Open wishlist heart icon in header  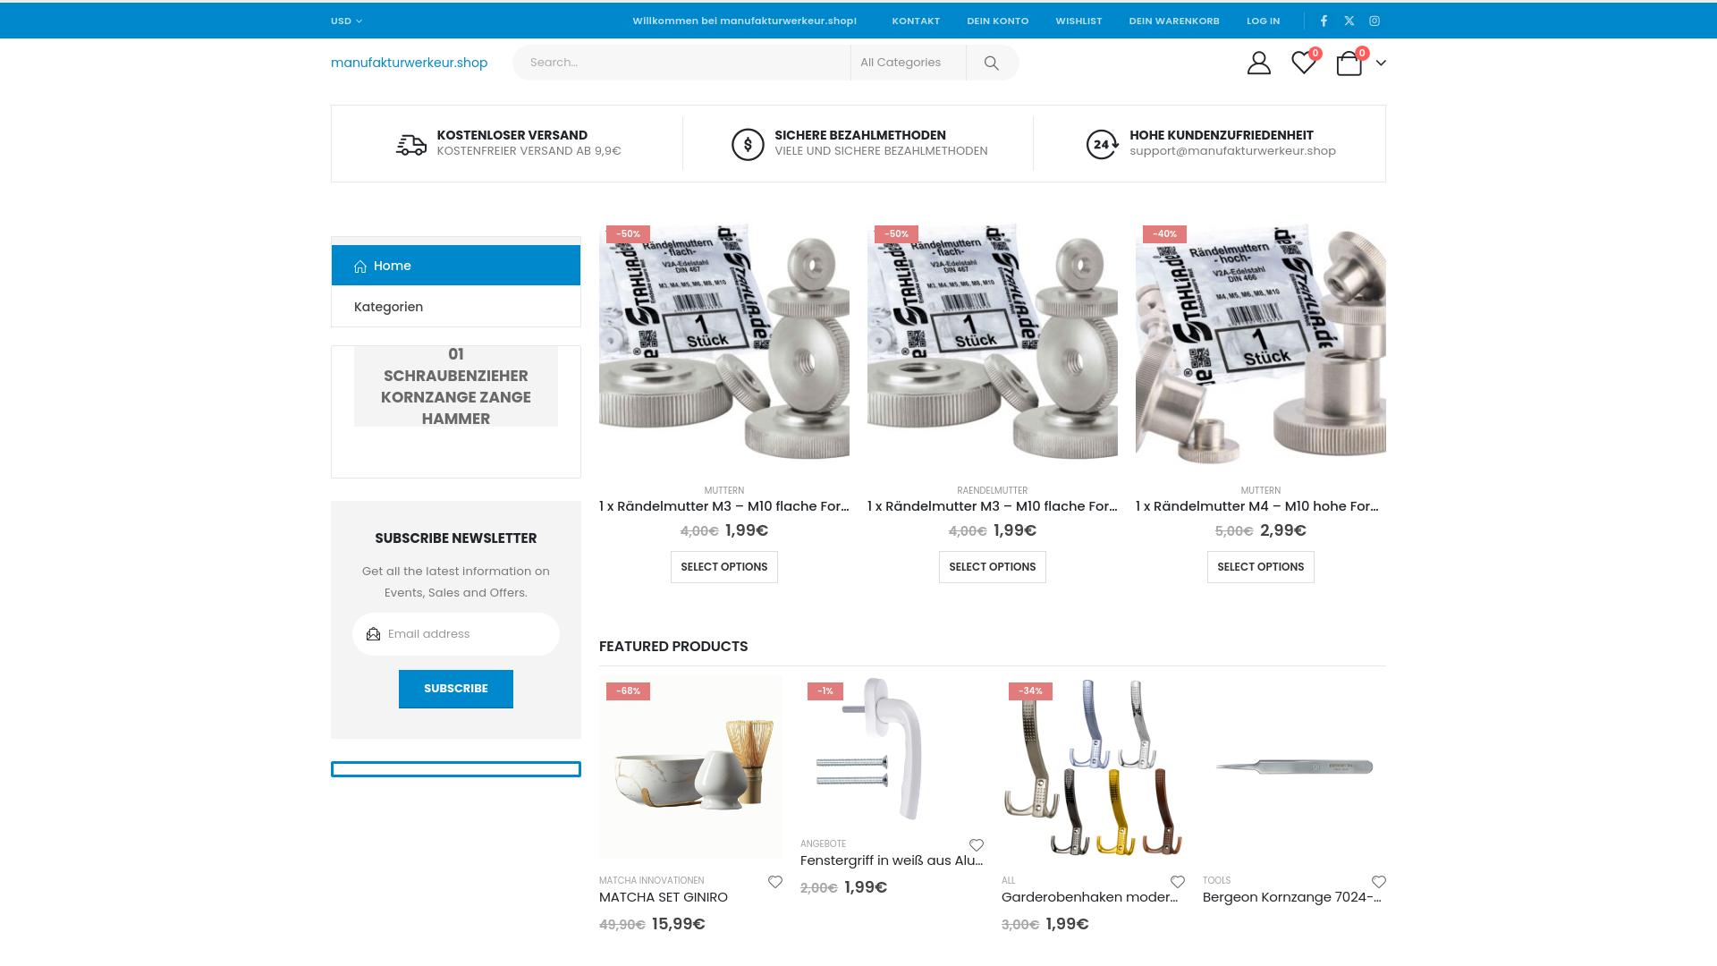pyautogui.click(x=1303, y=63)
